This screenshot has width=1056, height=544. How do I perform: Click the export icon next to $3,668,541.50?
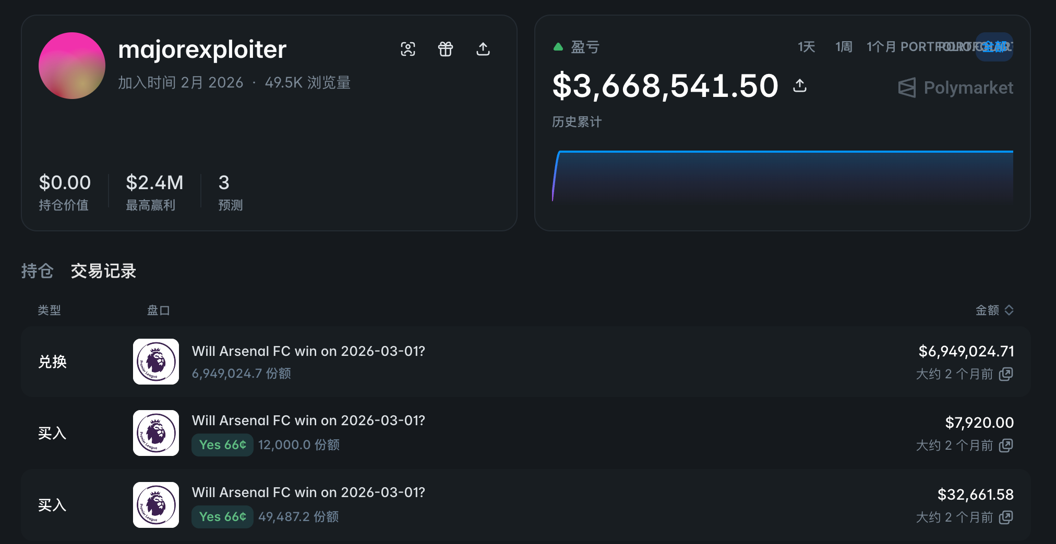tap(800, 85)
